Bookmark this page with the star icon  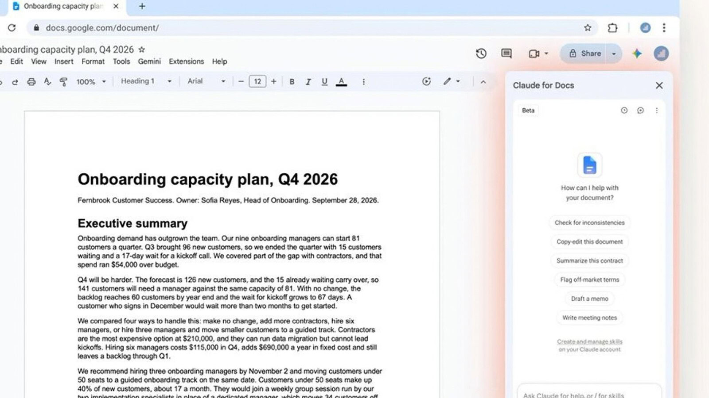pos(588,28)
